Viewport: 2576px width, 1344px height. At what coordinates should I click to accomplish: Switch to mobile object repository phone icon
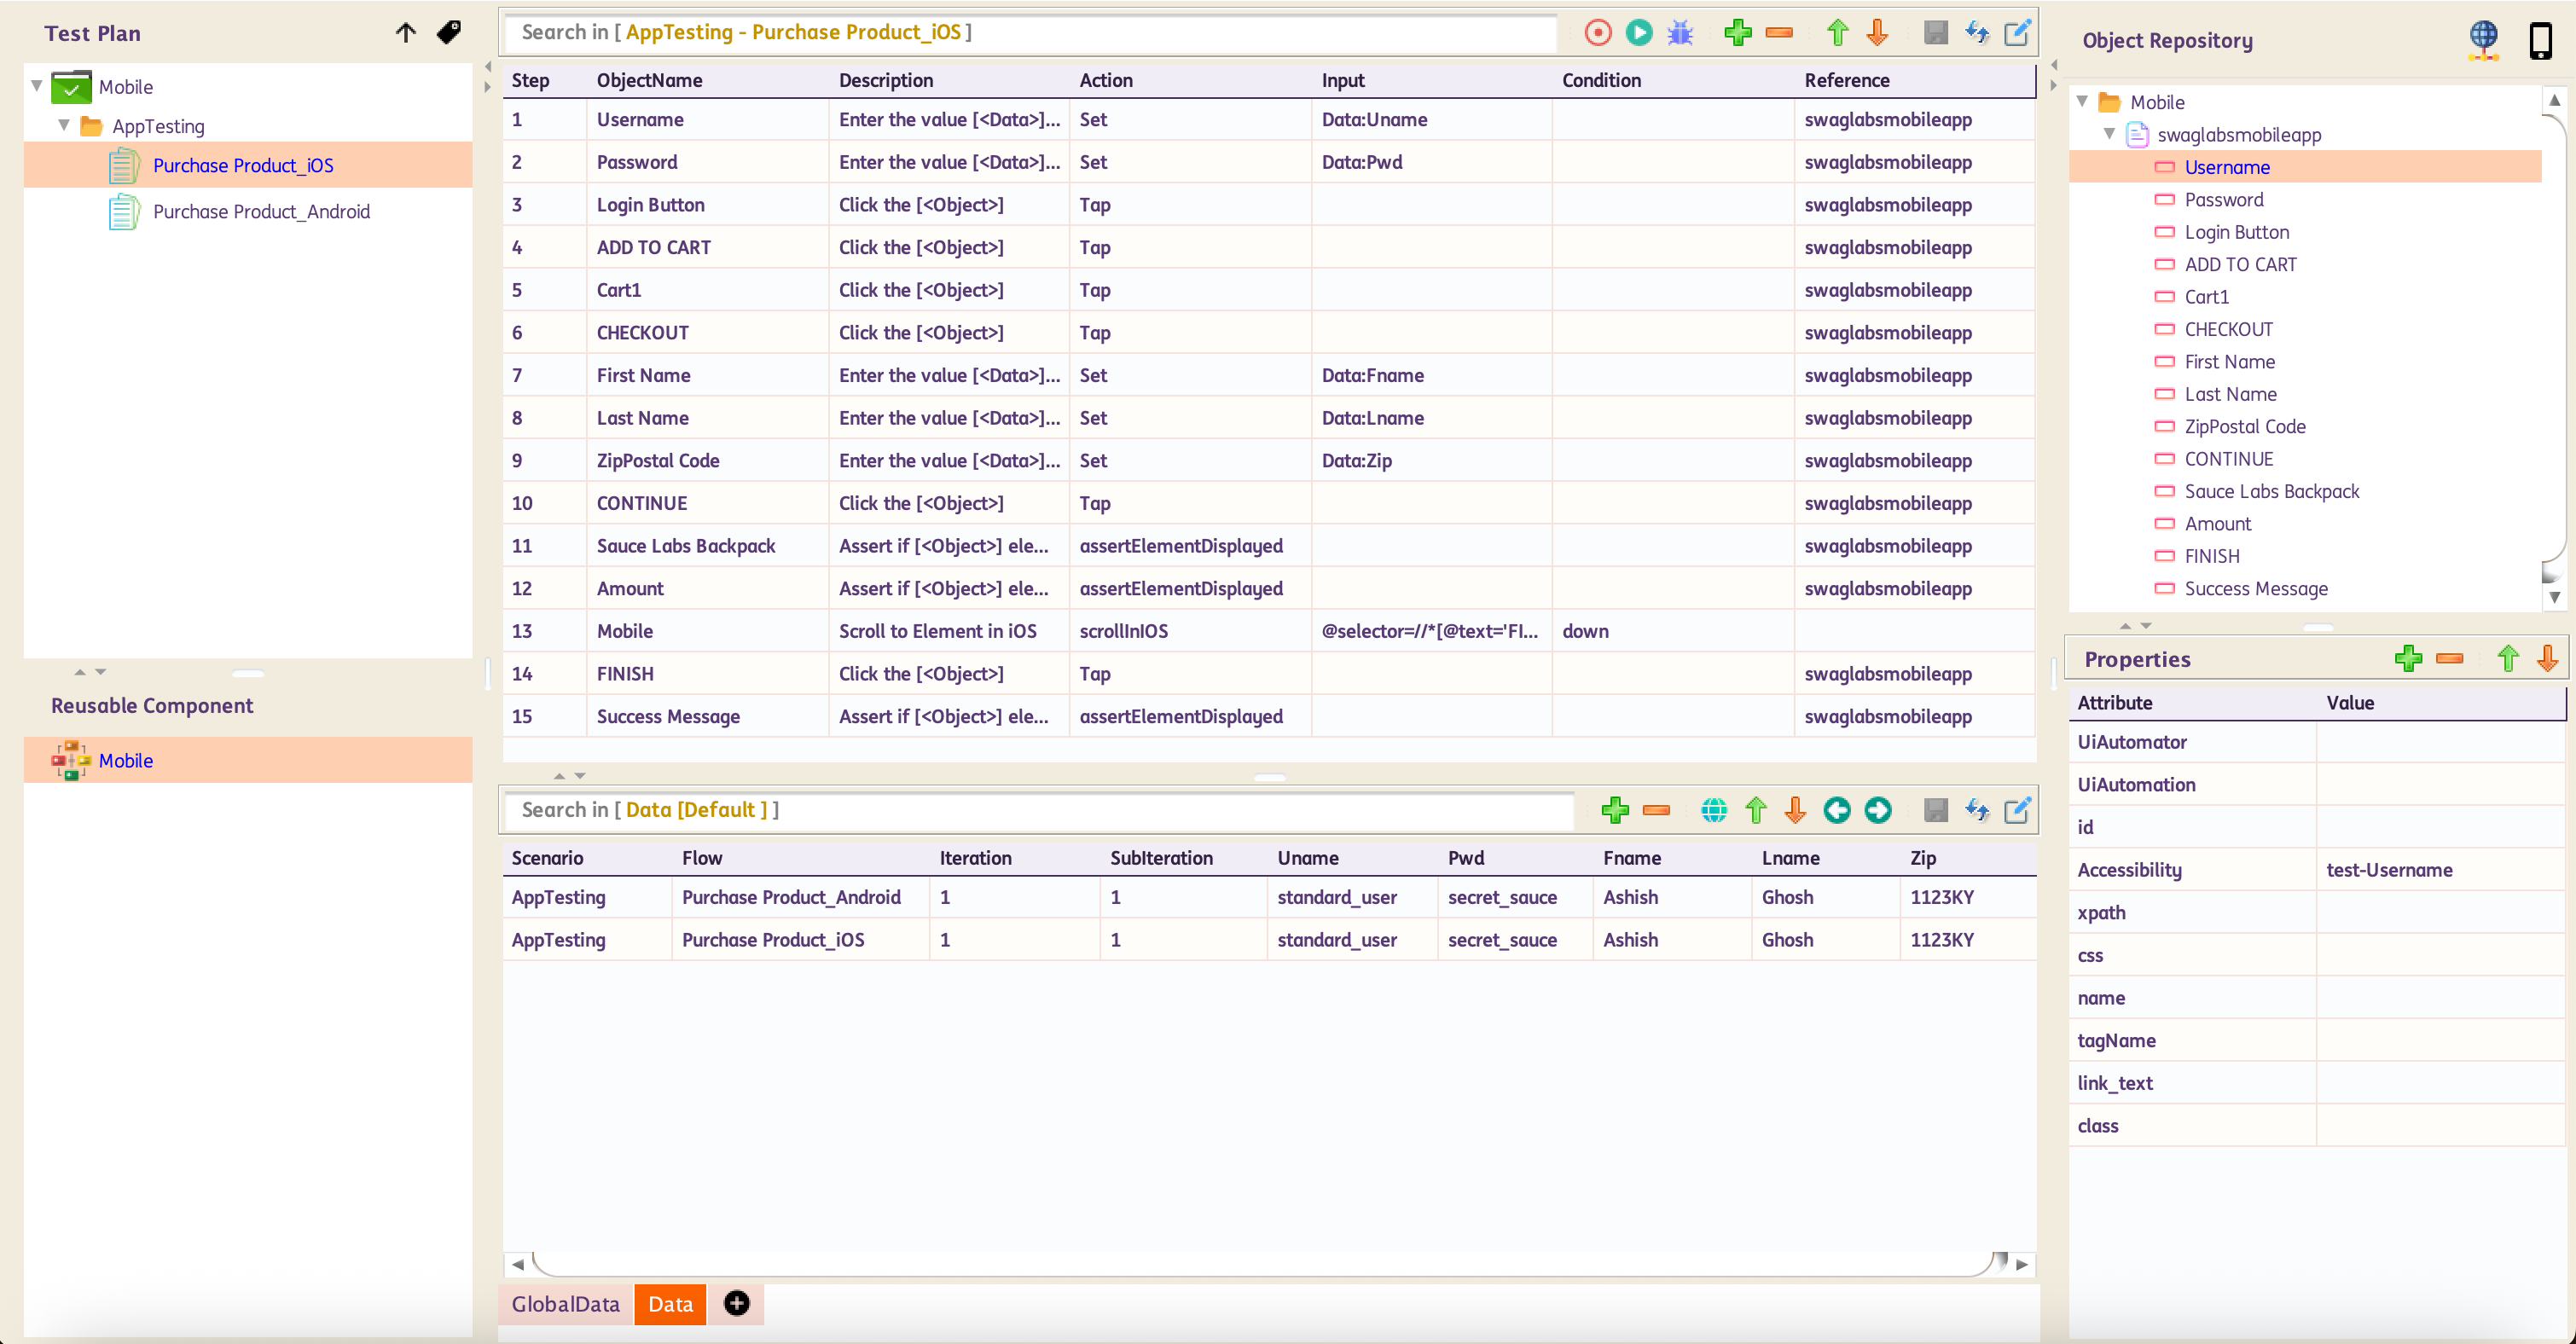point(2539,41)
